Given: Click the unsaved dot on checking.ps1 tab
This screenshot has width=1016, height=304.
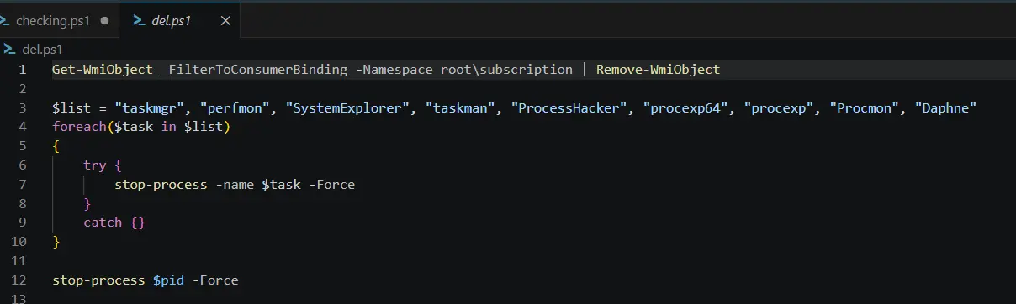Looking at the screenshot, I should tap(104, 20).
